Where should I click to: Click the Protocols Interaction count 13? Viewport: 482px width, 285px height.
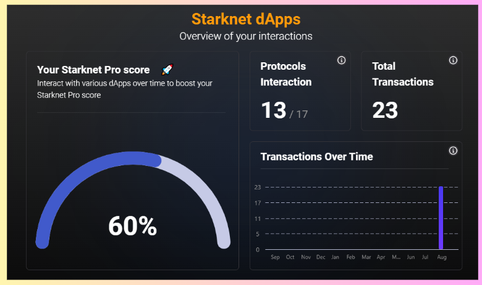(x=274, y=110)
